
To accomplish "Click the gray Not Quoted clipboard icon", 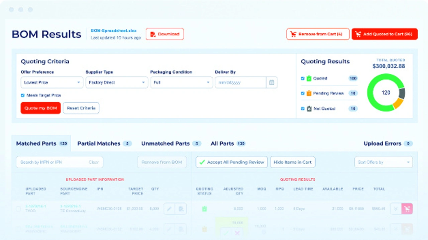I will click(x=309, y=108).
